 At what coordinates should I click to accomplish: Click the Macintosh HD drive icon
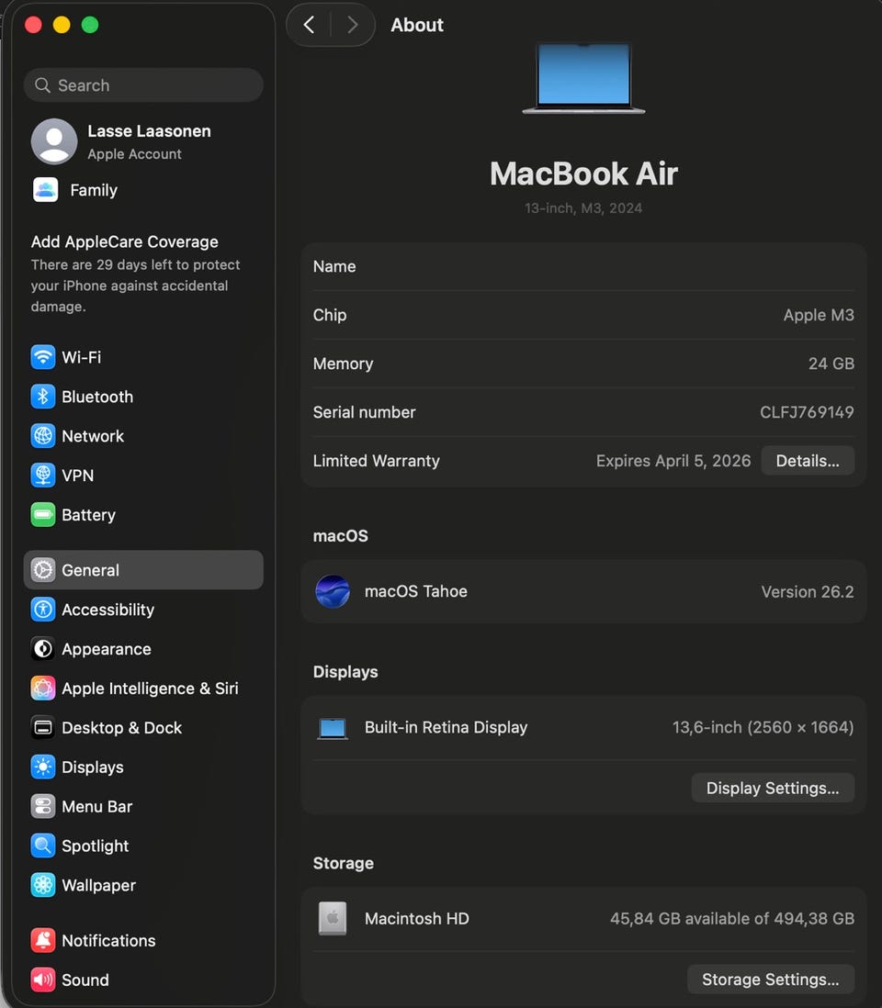tap(333, 919)
